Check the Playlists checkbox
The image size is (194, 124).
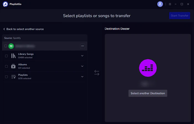[6, 77]
